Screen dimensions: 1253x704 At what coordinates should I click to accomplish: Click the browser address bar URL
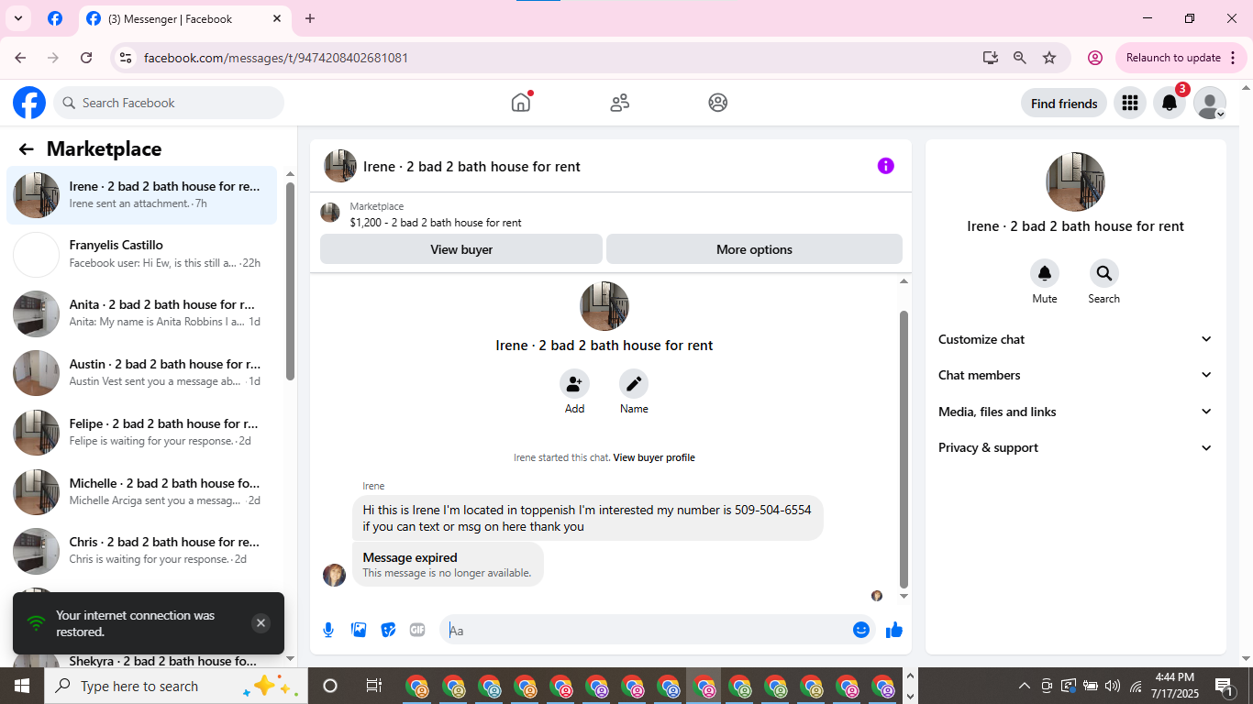276,58
